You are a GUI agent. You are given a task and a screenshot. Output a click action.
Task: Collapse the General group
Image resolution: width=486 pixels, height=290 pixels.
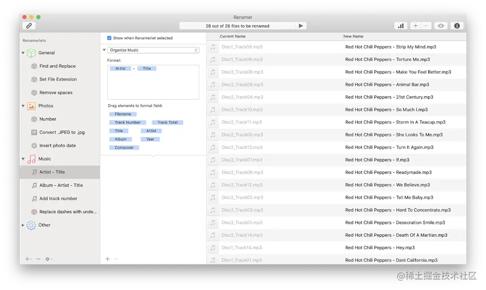pyautogui.click(x=23, y=53)
